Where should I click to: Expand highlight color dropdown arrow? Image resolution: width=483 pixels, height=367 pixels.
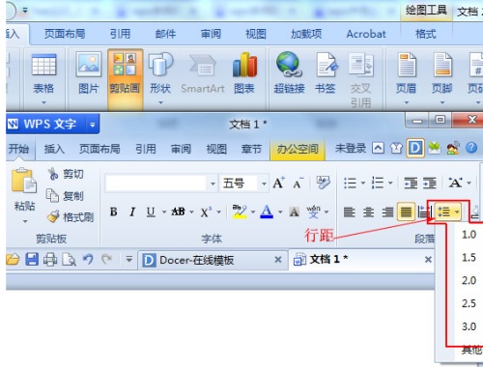(x=253, y=212)
